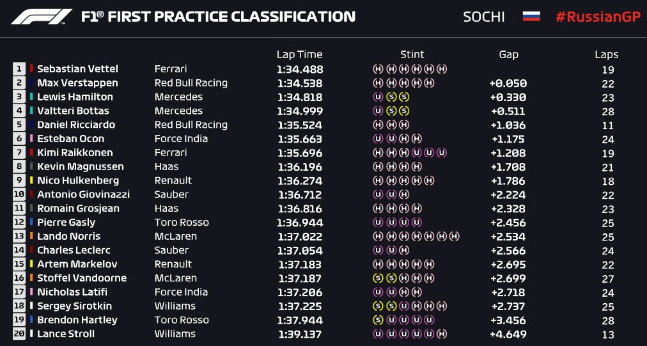Viewport: 647px width, 346px height.
Task: Click the red Ferrari color bar beside Vettel
Action: click(x=31, y=68)
